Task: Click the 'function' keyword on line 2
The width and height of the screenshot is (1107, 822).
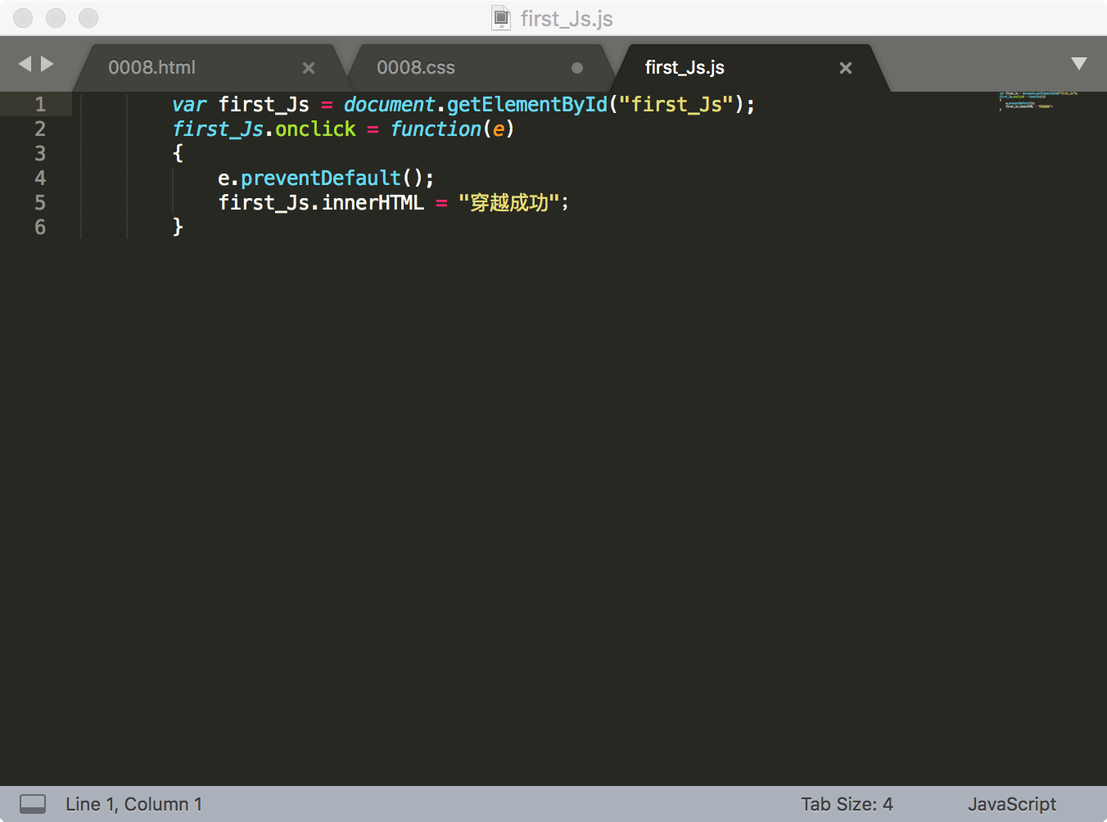Action: click(x=436, y=129)
